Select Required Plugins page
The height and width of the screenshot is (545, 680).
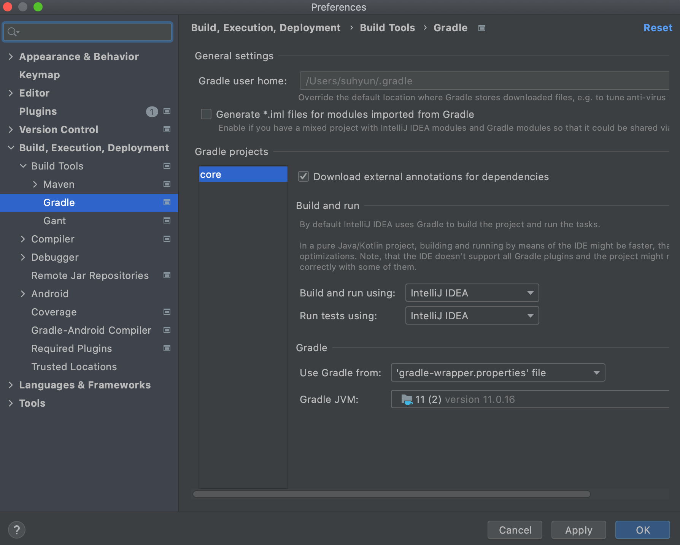tap(71, 349)
